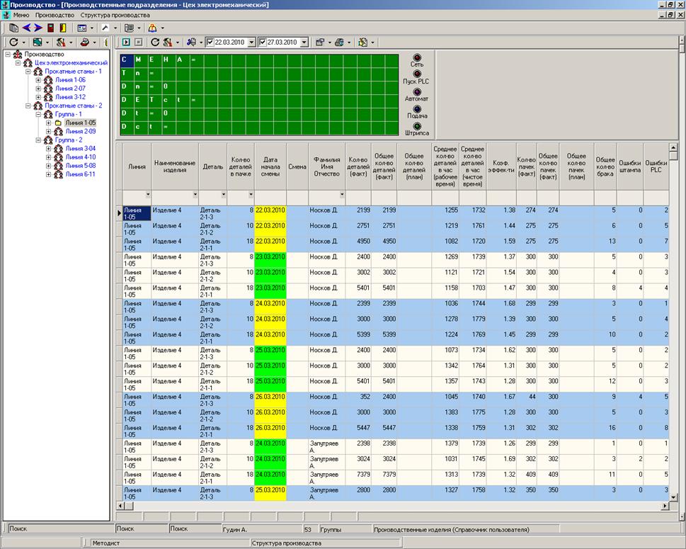Click the yellow date cell 22.03.2010 in the first row
Image resolution: width=686 pixels, height=549 pixels.
[x=270, y=213]
